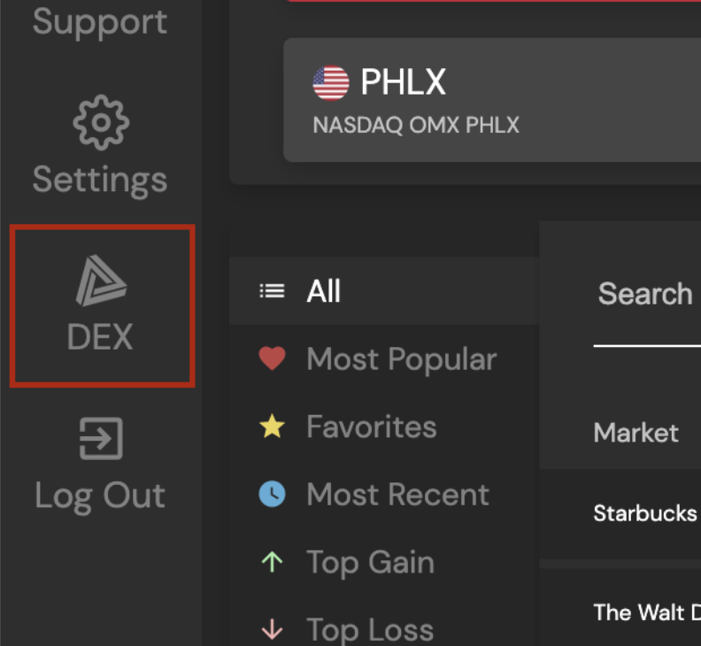Click the Search input field
This screenshot has width=701, height=646.
click(x=647, y=313)
